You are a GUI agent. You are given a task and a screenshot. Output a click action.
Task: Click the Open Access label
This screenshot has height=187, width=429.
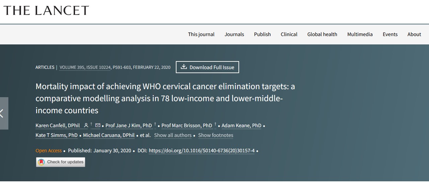coord(49,151)
